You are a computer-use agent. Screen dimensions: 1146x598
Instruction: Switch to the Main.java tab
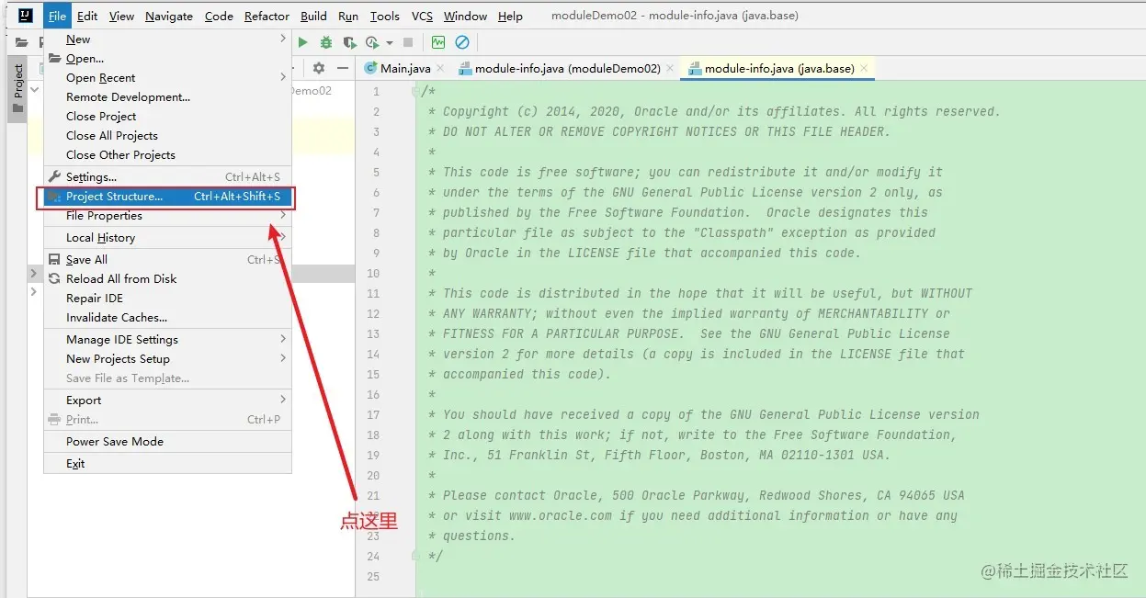[x=405, y=69]
